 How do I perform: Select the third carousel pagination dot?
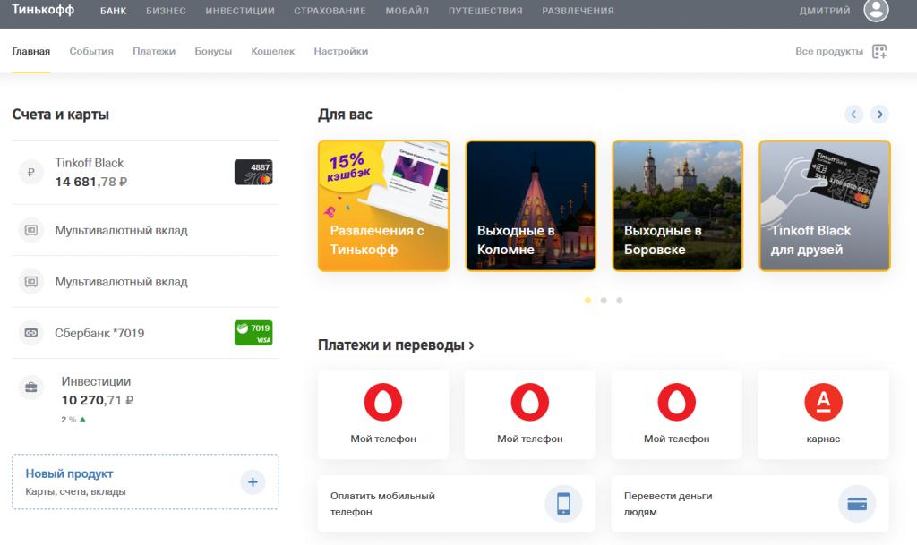point(620,301)
